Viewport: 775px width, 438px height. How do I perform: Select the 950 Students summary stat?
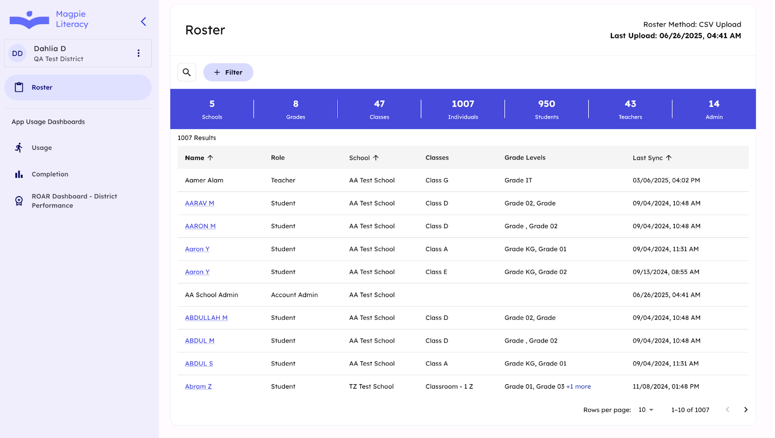pyautogui.click(x=546, y=109)
